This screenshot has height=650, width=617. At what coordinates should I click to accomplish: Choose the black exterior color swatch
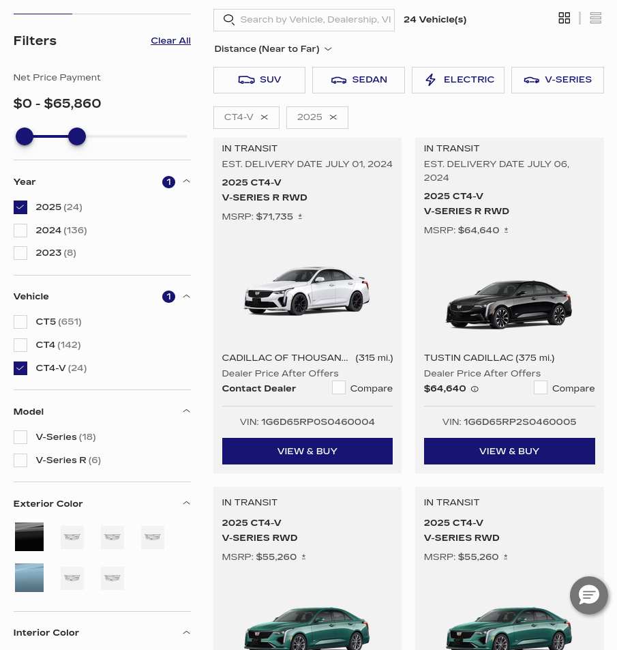coord(29,537)
